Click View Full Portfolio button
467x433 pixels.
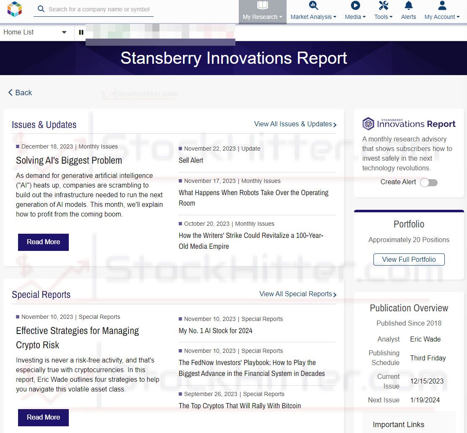point(408,259)
